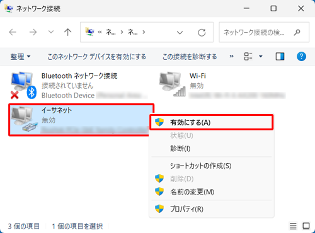Expand the address bar history dropdown

tap(180, 33)
